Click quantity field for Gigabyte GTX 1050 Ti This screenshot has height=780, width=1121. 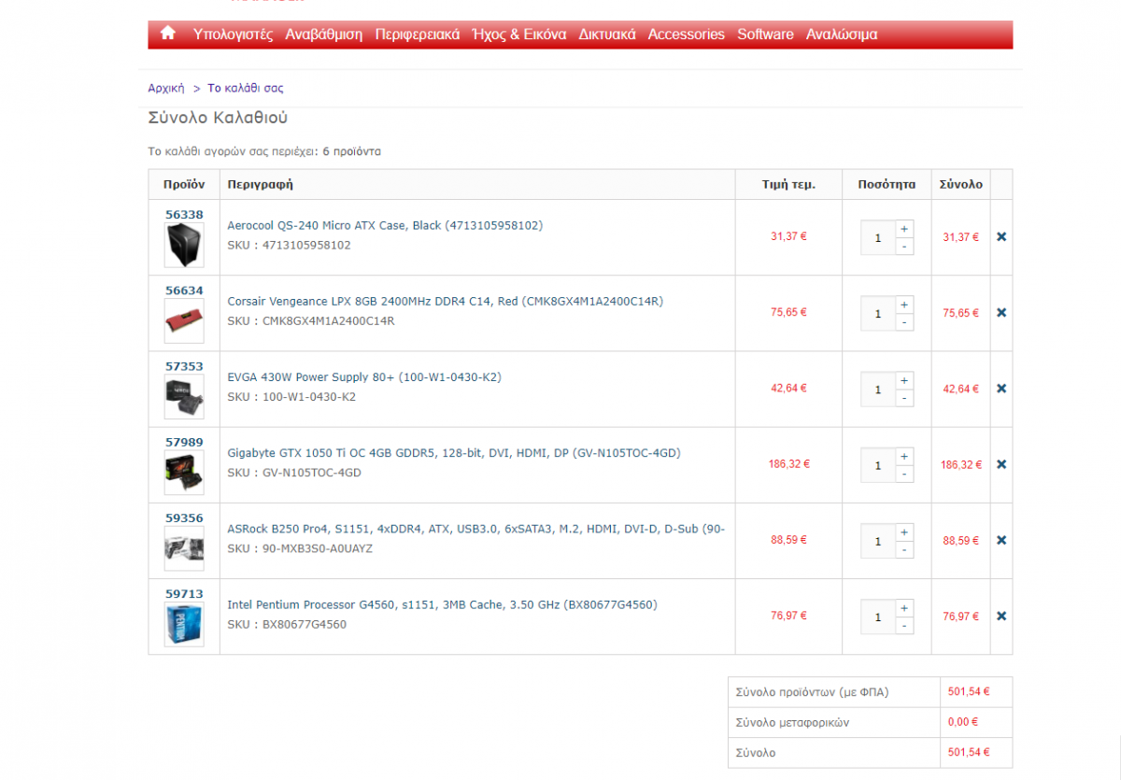(878, 465)
